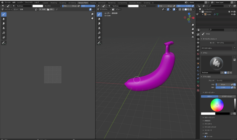The height and width of the screenshot is (140, 237).
Task: Toggle camera view in 3D viewport
Action: click(193, 33)
